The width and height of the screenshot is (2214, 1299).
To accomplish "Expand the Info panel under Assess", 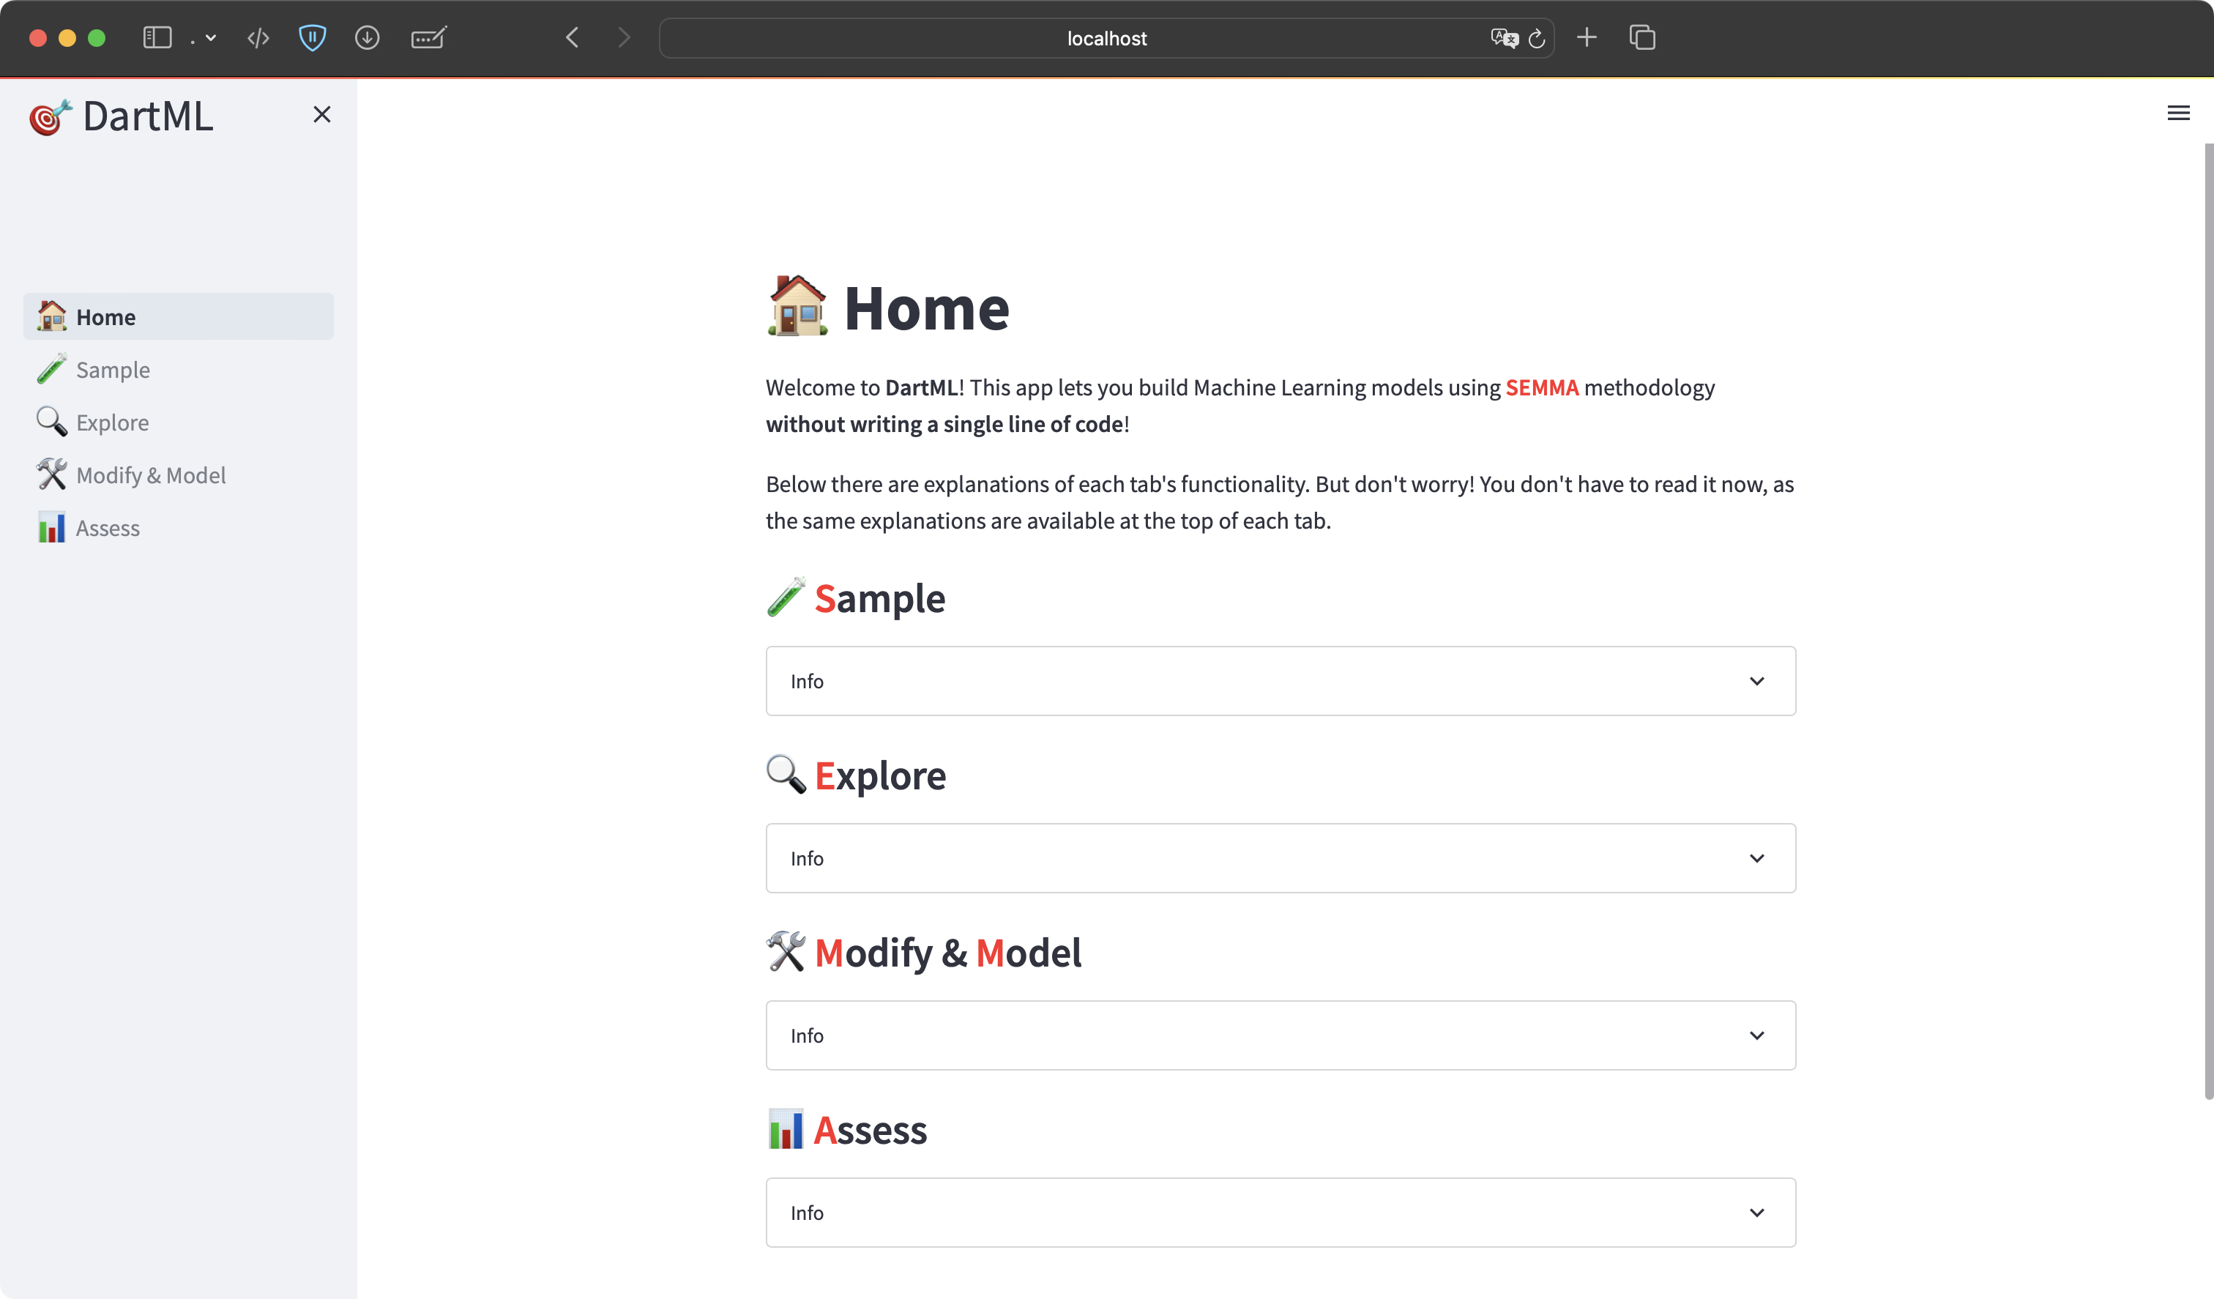I will (1280, 1213).
